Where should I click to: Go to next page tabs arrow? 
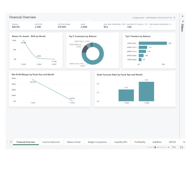(11, 142)
